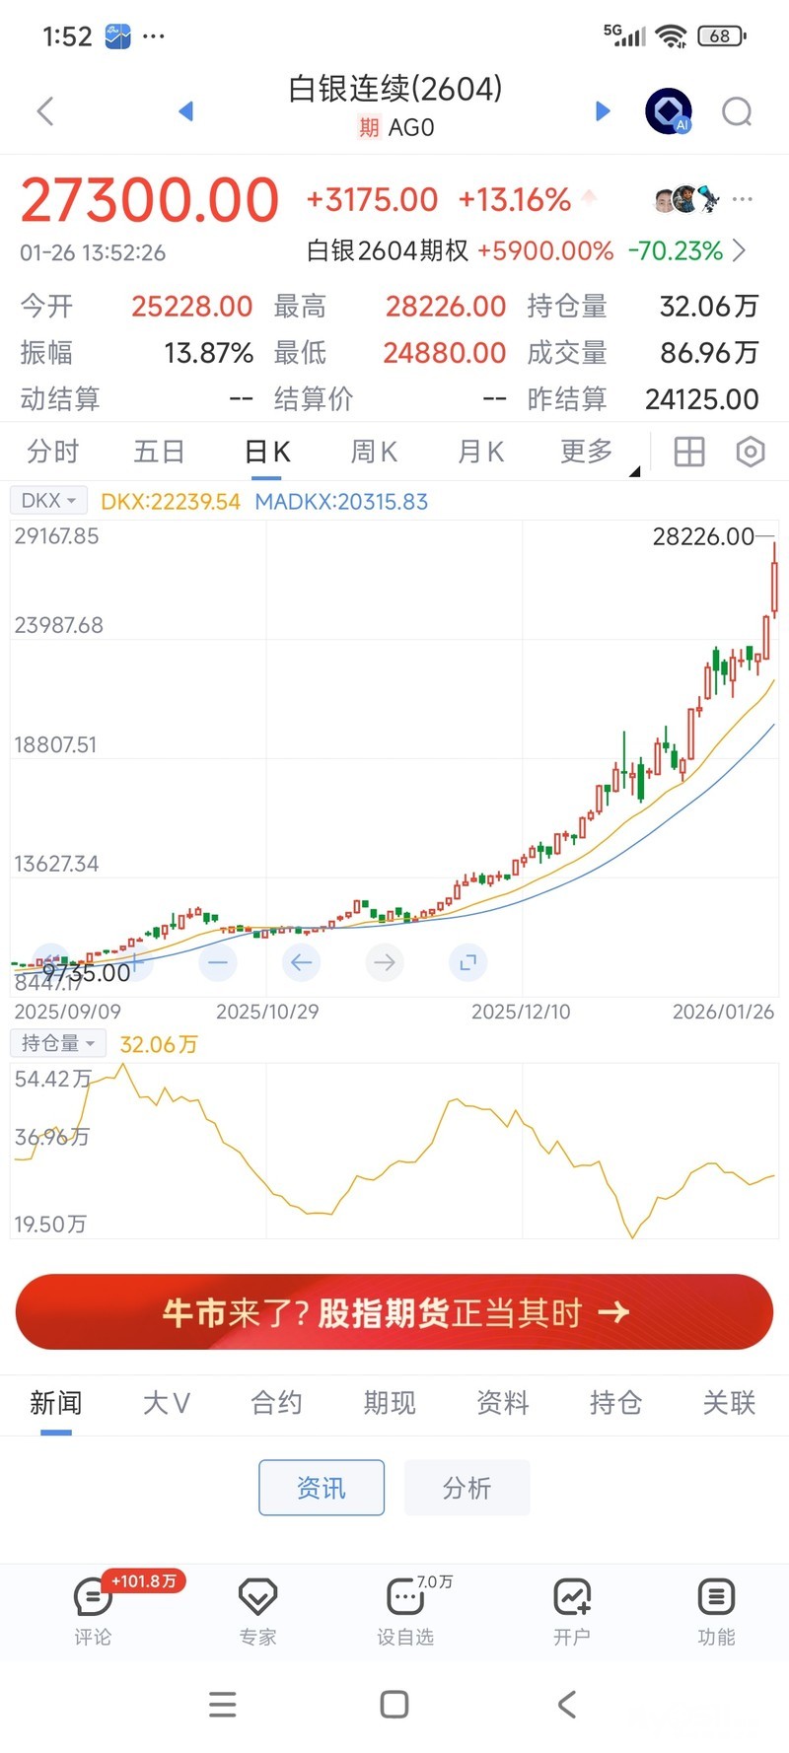This screenshot has width=789, height=1753.
Task: Switch to next contract with right triangle
Action: tap(603, 110)
